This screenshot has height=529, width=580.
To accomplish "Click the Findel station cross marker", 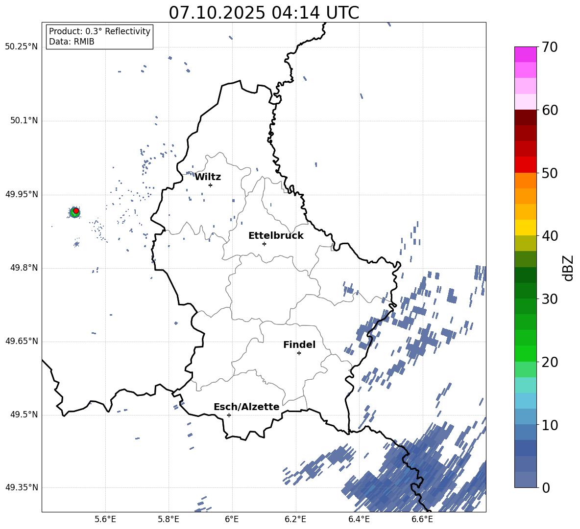I will (x=299, y=353).
